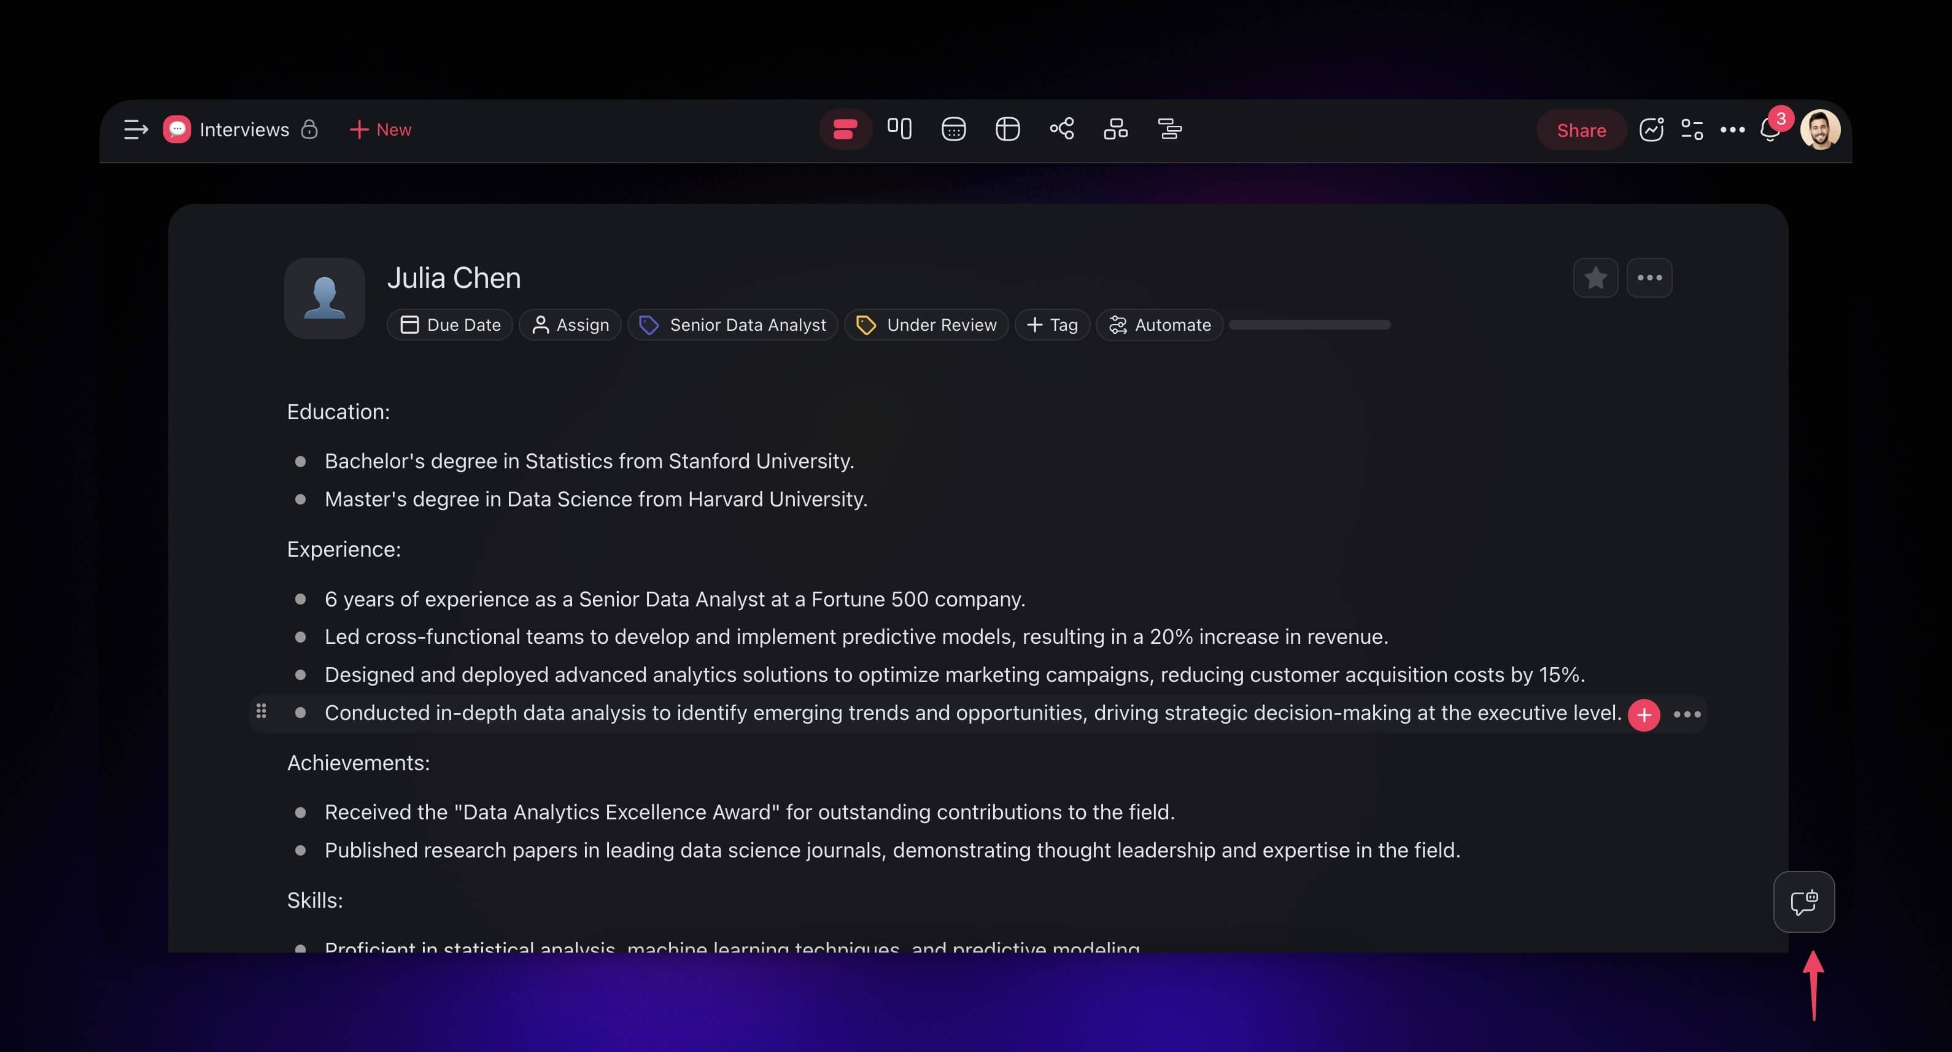Open the calendar view icon
The image size is (1952, 1052).
[953, 130]
